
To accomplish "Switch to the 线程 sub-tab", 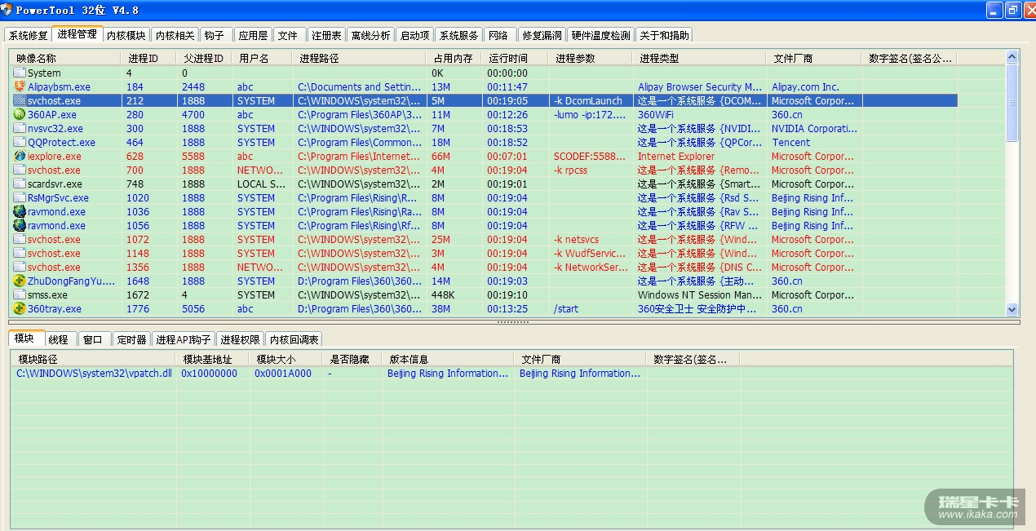I will coord(58,339).
